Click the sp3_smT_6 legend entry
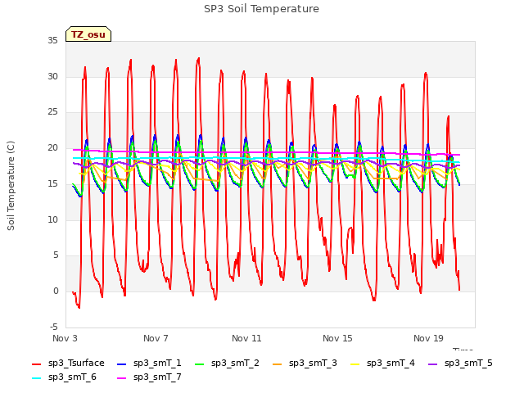 (64, 377)
